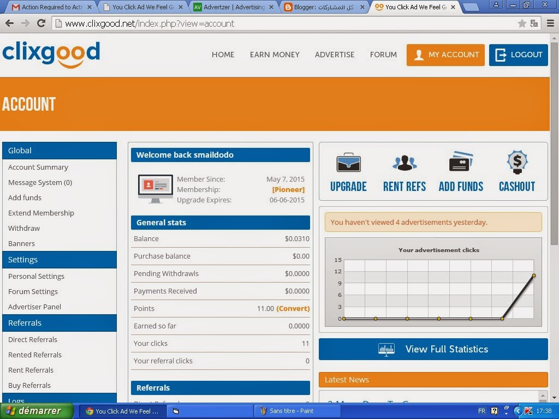This screenshot has height=419, width=559.
Task: Open Direct Referrals link
Action: [32, 339]
